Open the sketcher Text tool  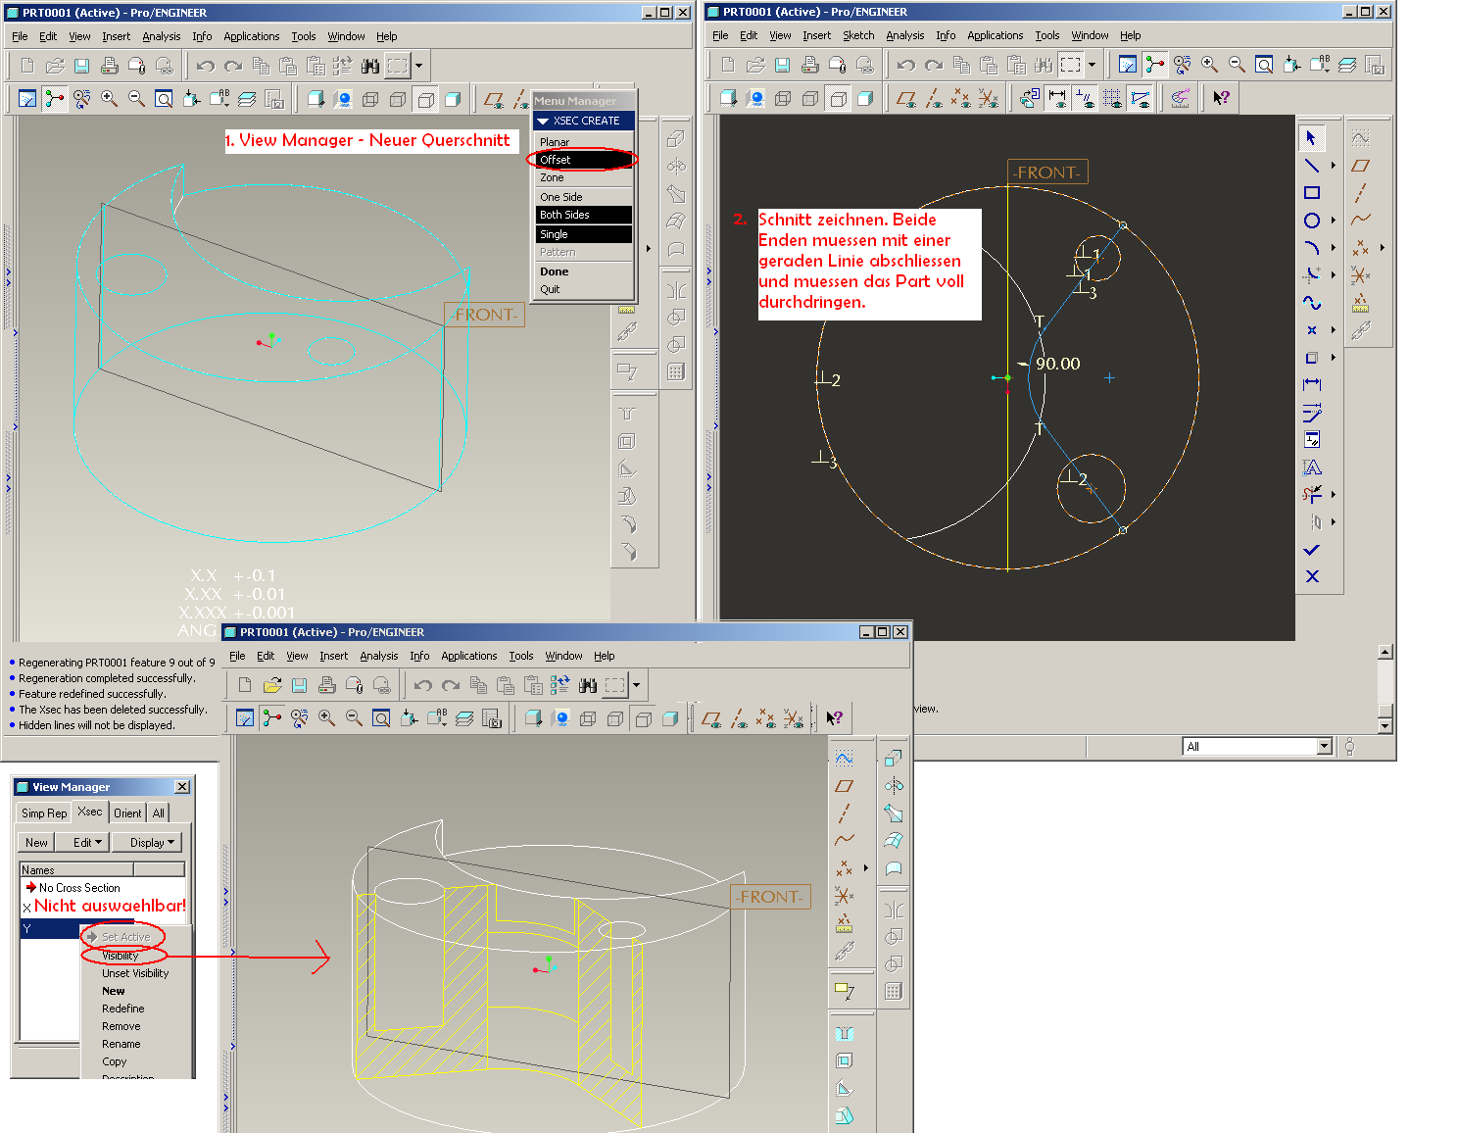[1312, 468]
